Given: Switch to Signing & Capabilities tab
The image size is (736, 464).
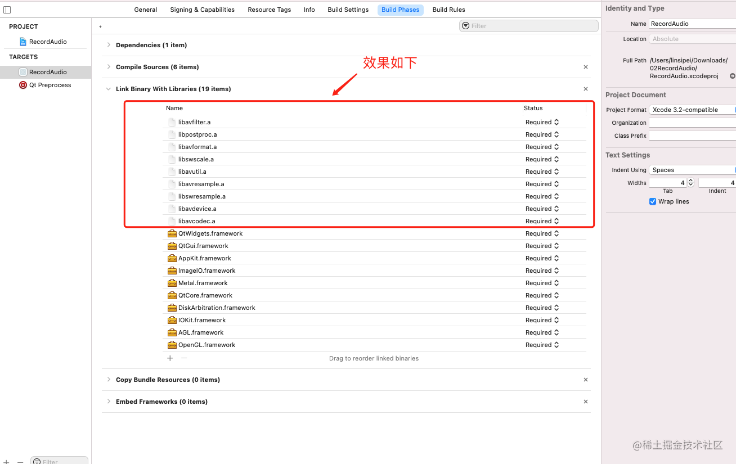Looking at the screenshot, I should (203, 10).
